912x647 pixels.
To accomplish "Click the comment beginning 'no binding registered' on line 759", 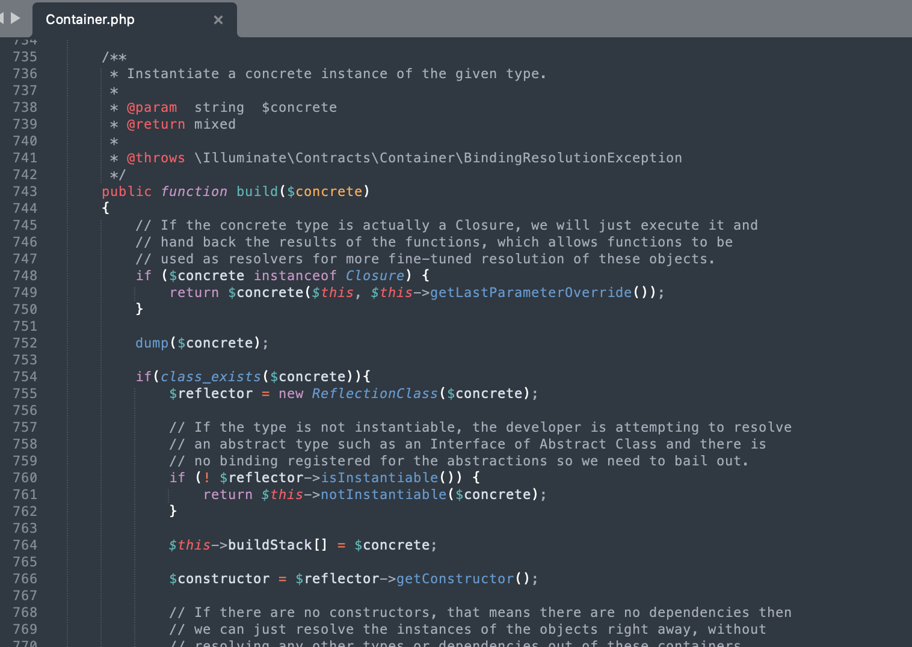I will click(459, 461).
